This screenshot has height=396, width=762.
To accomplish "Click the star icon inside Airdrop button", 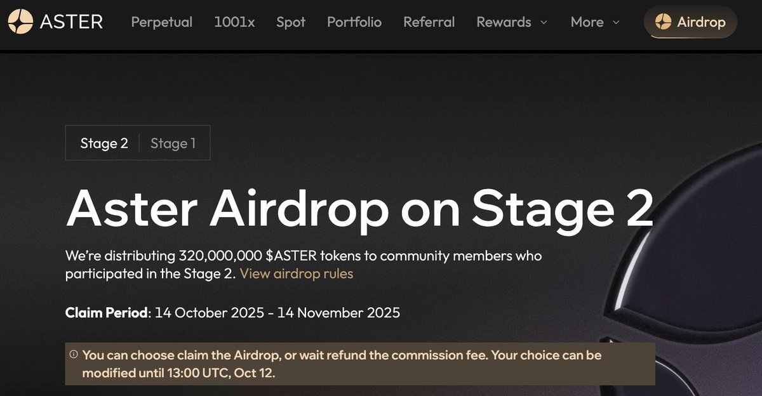I will pos(663,22).
